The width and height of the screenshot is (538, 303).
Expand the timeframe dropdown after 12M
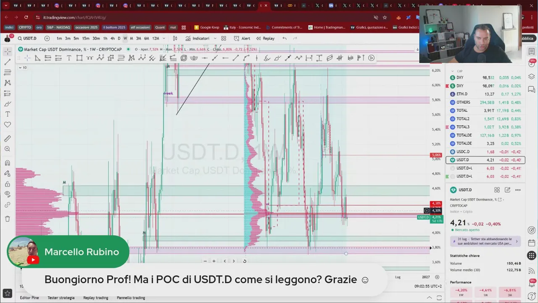tap(164, 38)
